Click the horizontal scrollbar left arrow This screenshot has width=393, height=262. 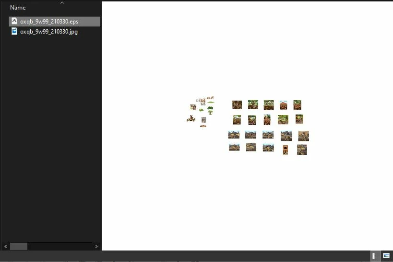coord(6,247)
